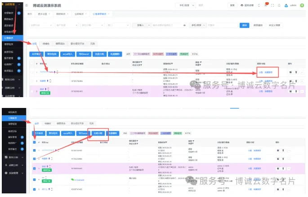Uncheck the row 3 checkbox in lower pink row
This screenshot has height=197, width=308.
(x=34, y=168)
